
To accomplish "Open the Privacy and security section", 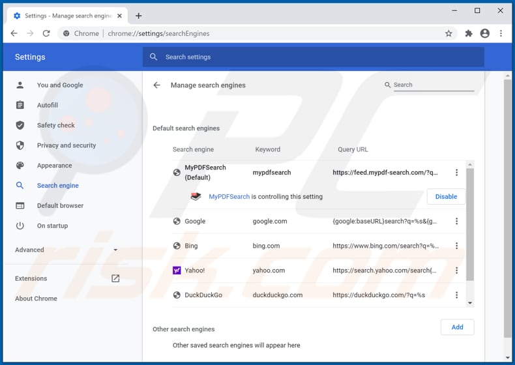I will pyautogui.click(x=66, y=145).
